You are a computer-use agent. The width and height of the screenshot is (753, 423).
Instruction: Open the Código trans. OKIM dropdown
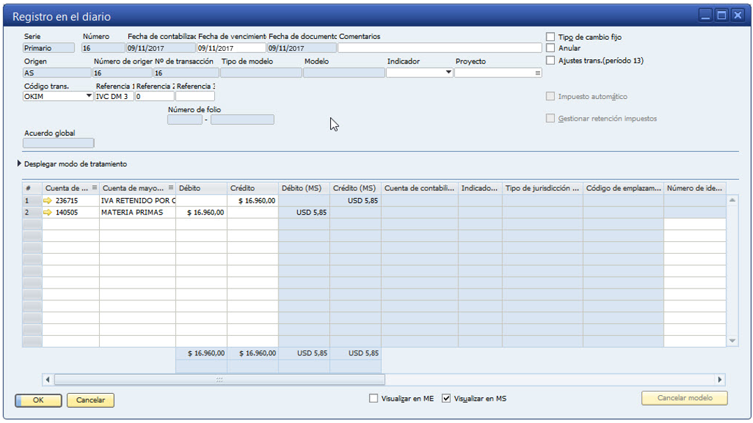(x=89, y=96)
